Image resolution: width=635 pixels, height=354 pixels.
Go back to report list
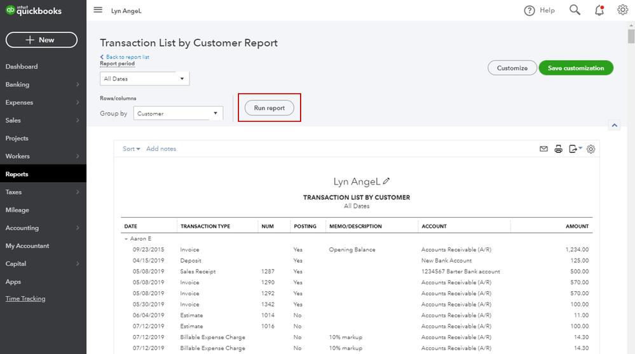pos(125,57)
